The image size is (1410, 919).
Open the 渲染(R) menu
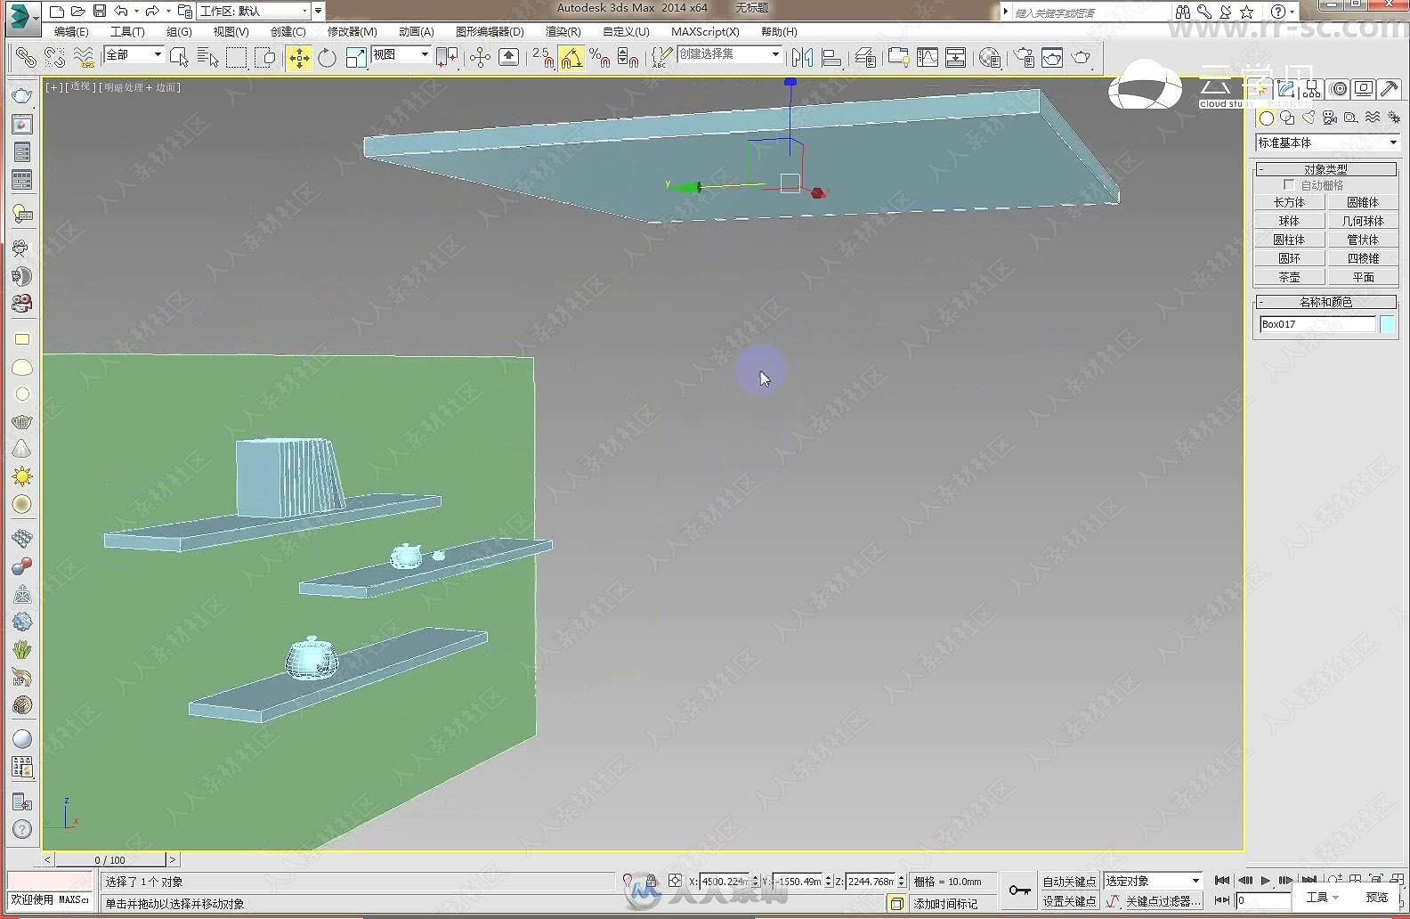[x=563, y=31]
